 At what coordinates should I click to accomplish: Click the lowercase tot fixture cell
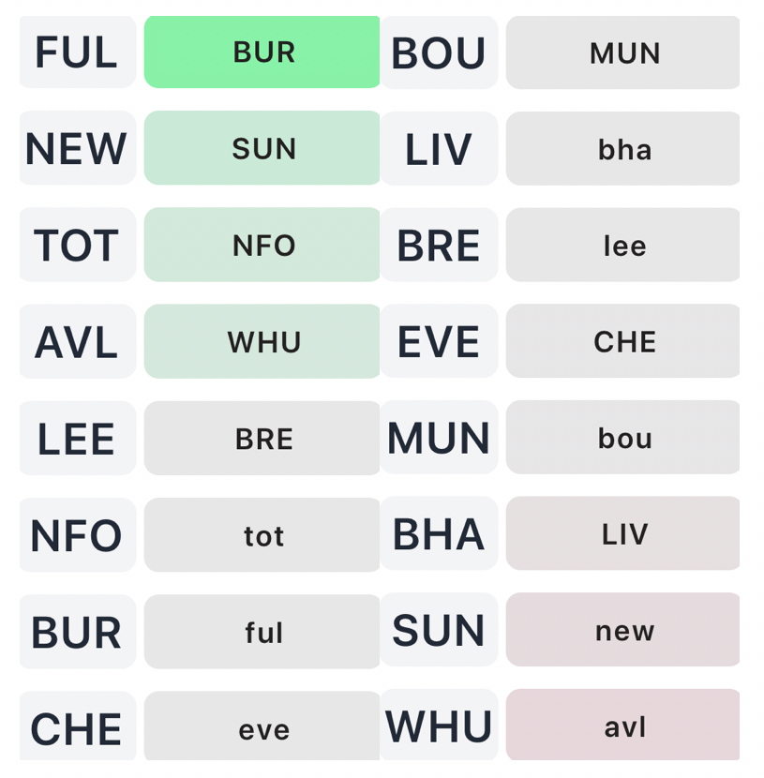(x=262, y=535)
